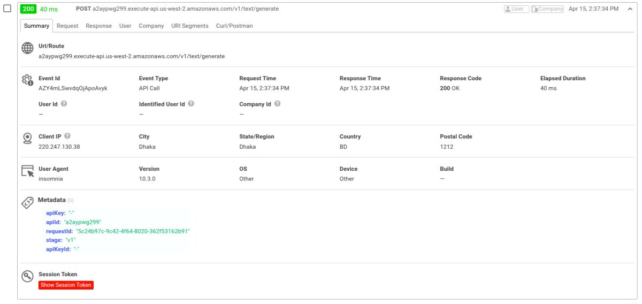
Task: Click the City value Dhaka
Action: tap(147, 147)
